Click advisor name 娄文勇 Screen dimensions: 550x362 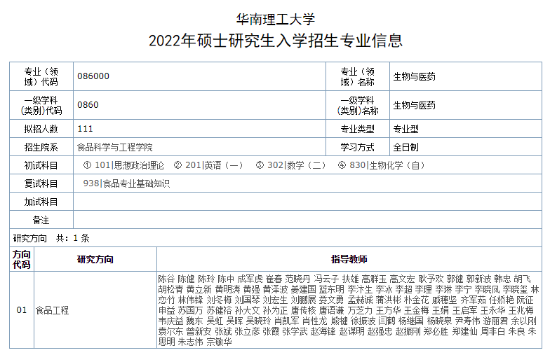click(331, 300)
